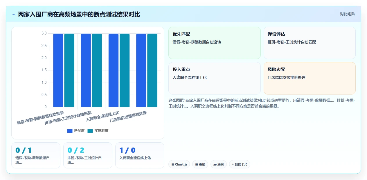The height and width of the screenshot is (180, 367).
Task: Toggle the 匹配度 legend blue swatch
Action: (70, 131)
